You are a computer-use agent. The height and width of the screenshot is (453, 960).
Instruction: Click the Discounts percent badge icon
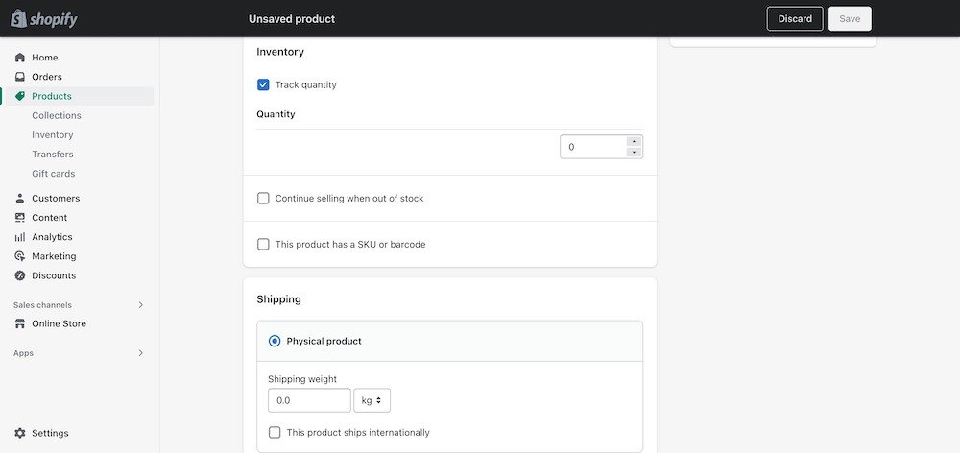click(x=20, y=275)
